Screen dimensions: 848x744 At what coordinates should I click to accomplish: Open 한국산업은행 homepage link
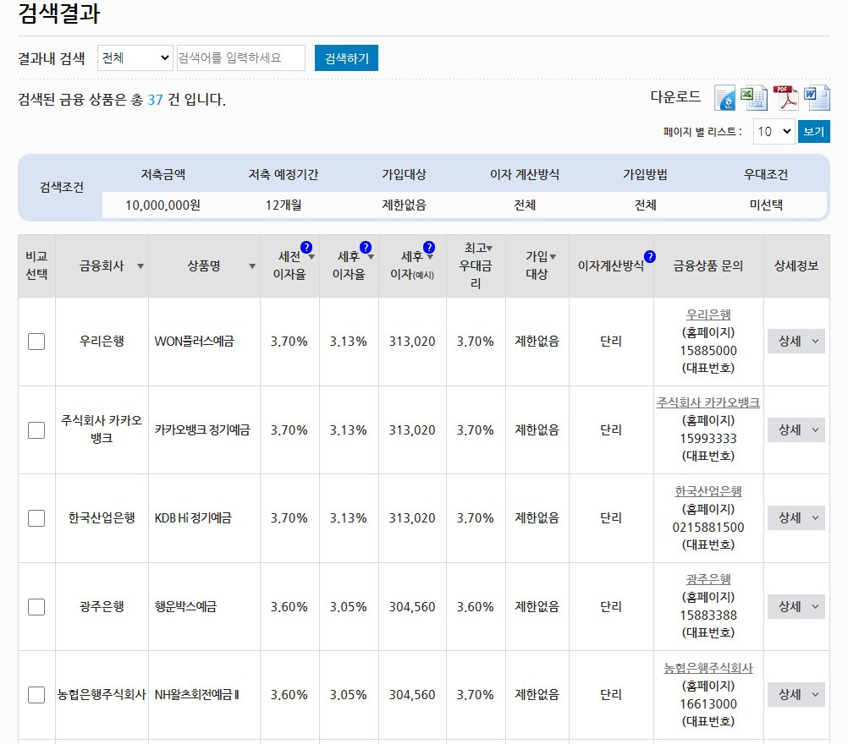tap(708, 490)
